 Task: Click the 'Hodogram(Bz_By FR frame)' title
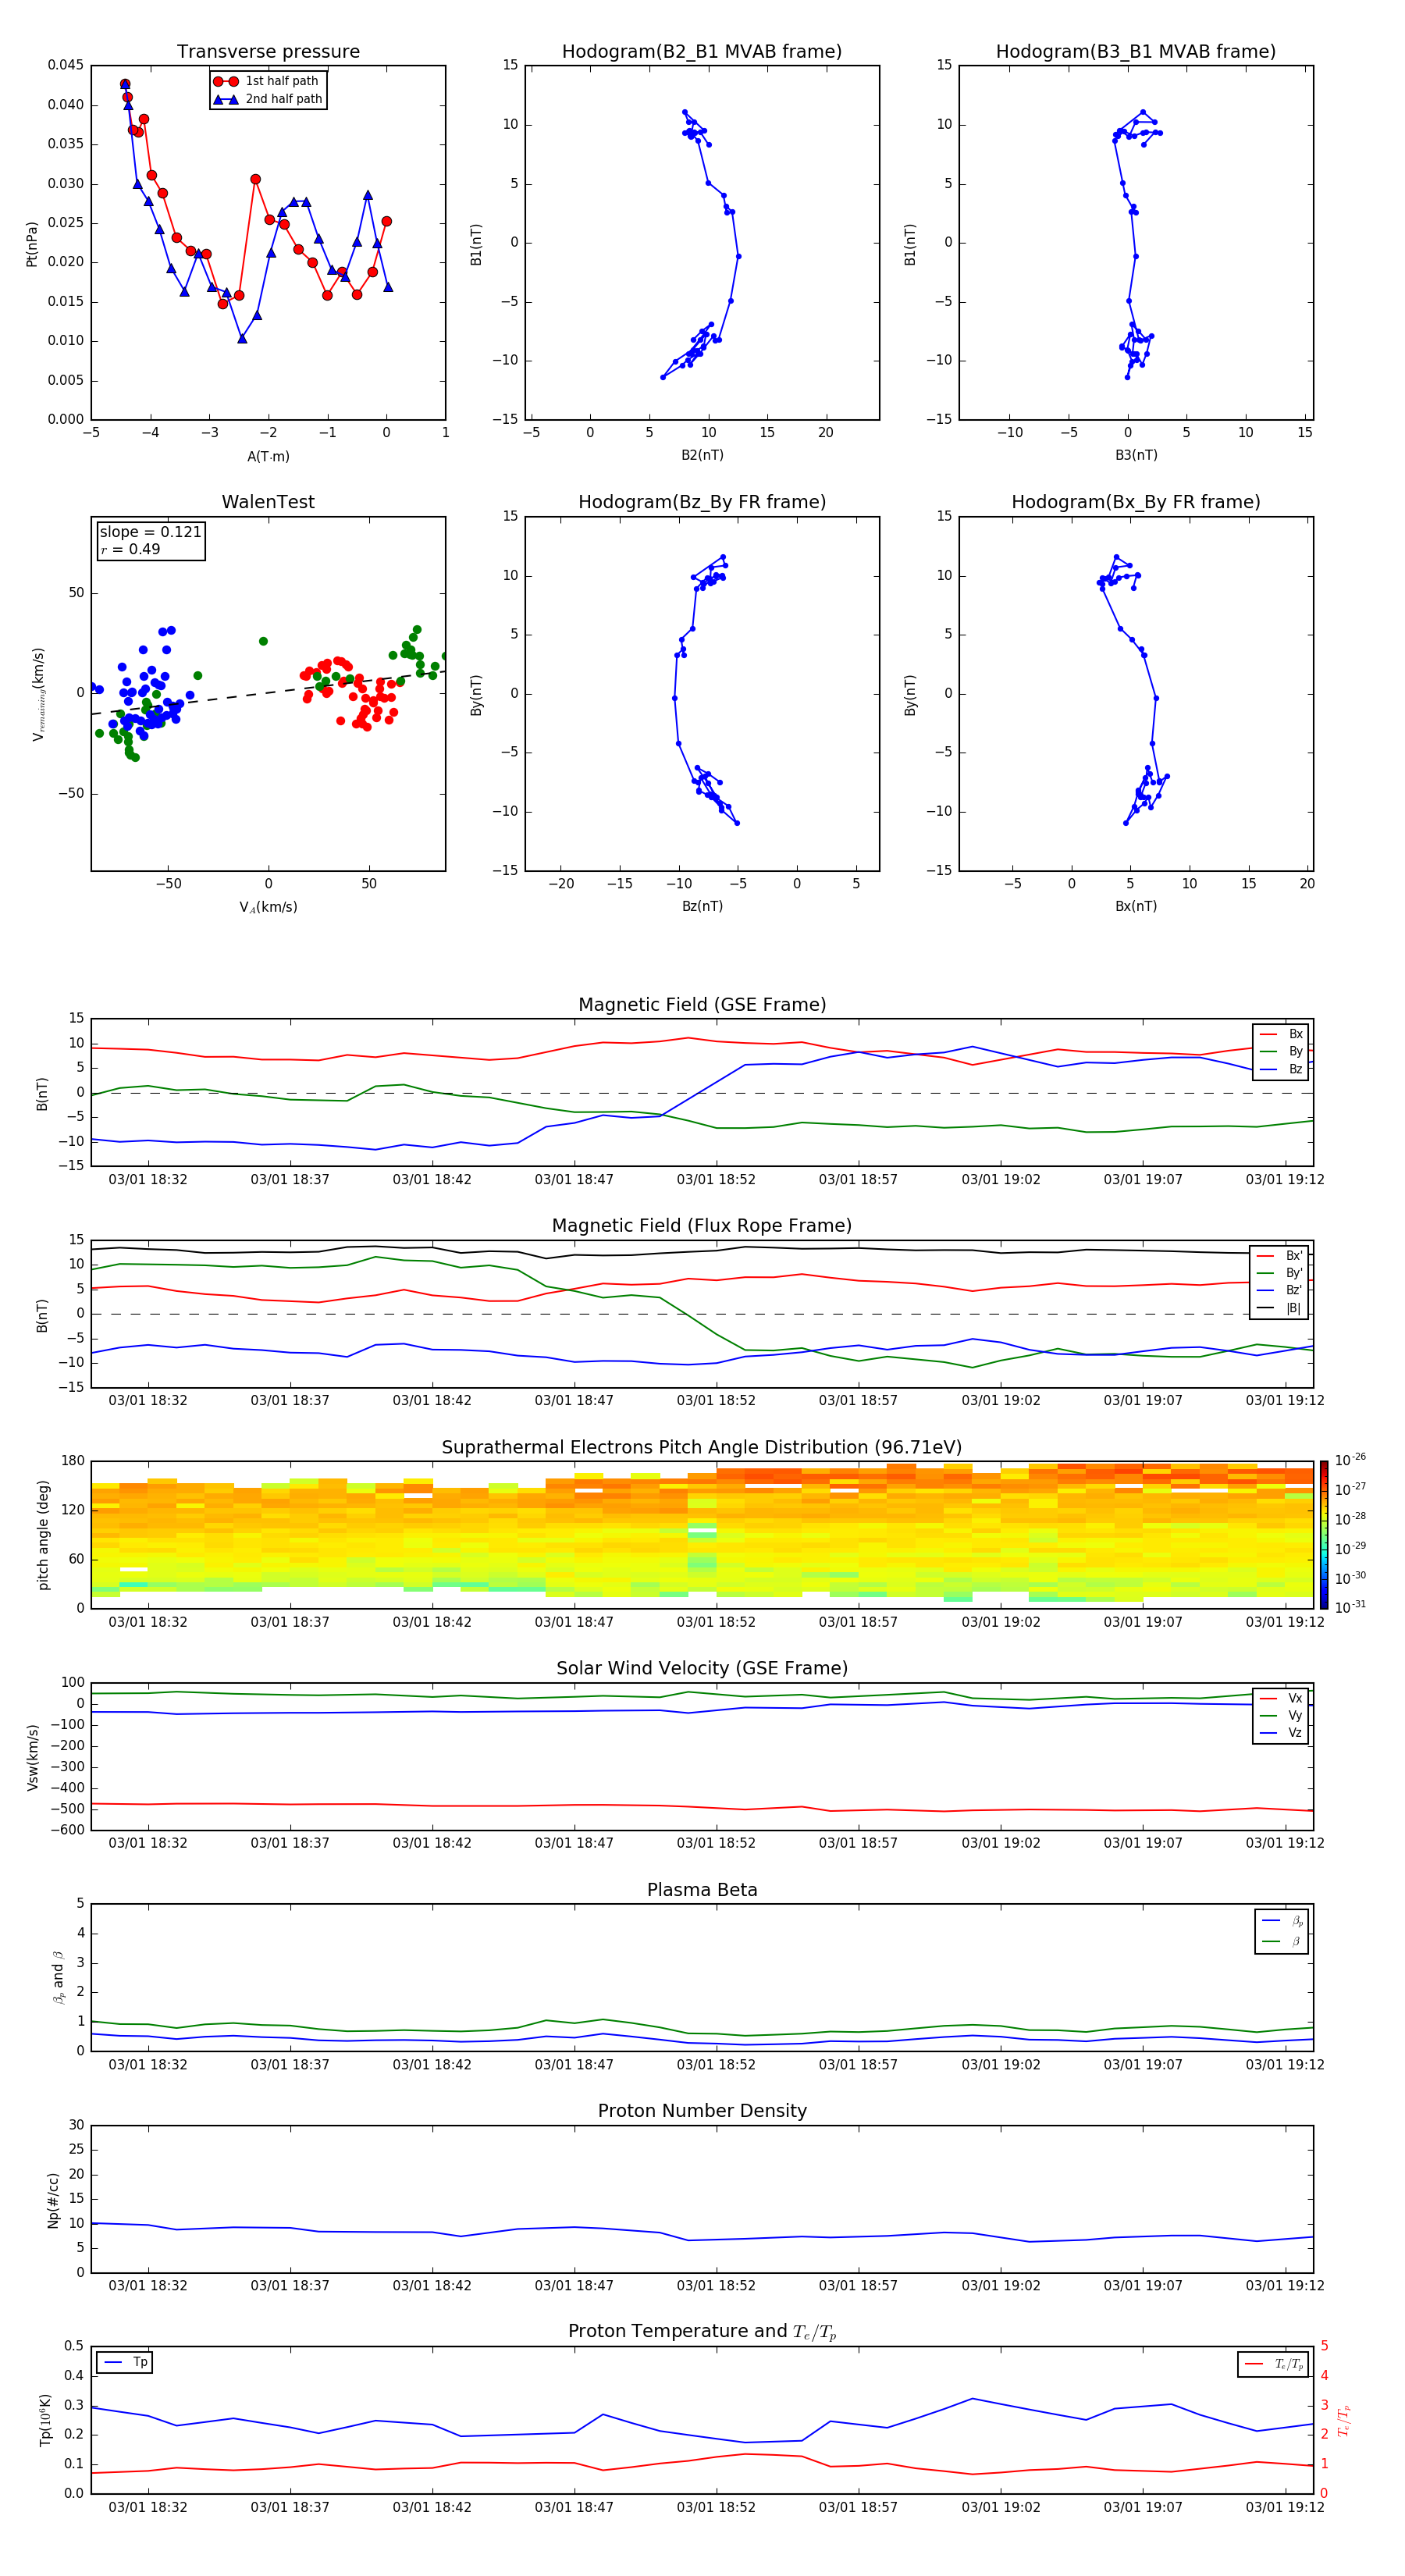tap(702, 502)
